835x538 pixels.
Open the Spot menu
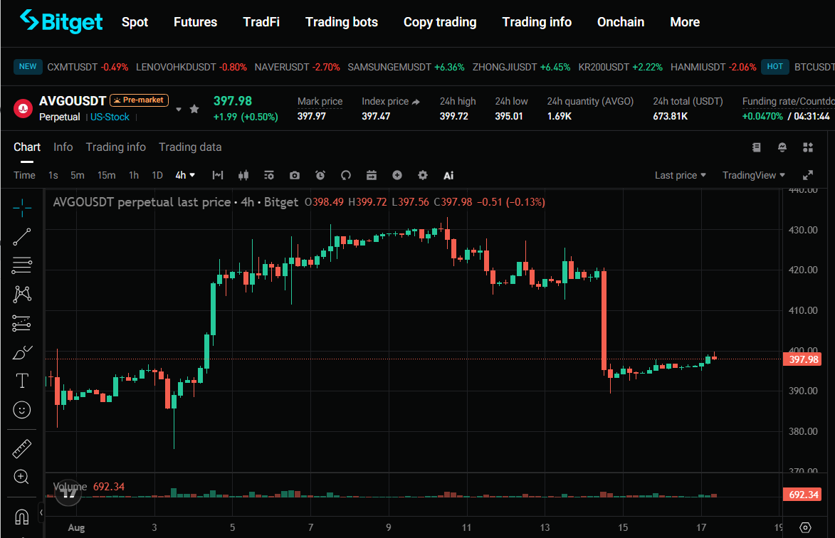tap(135, 22)
